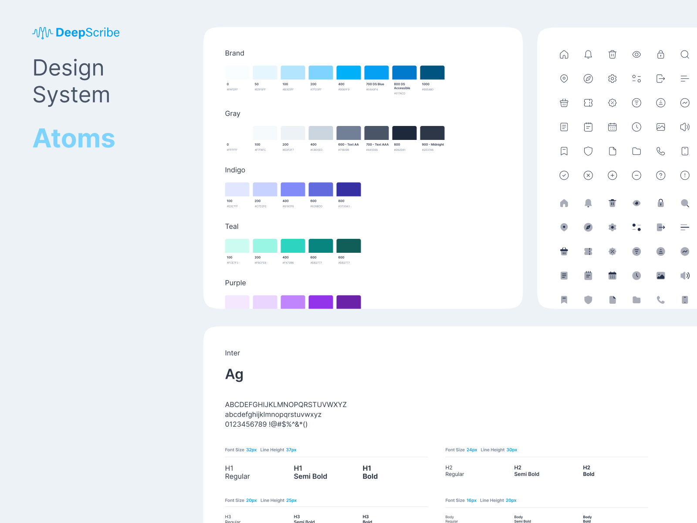Click the outline sliders adjustment icon

pyautogui.click(x=636, y=78)
